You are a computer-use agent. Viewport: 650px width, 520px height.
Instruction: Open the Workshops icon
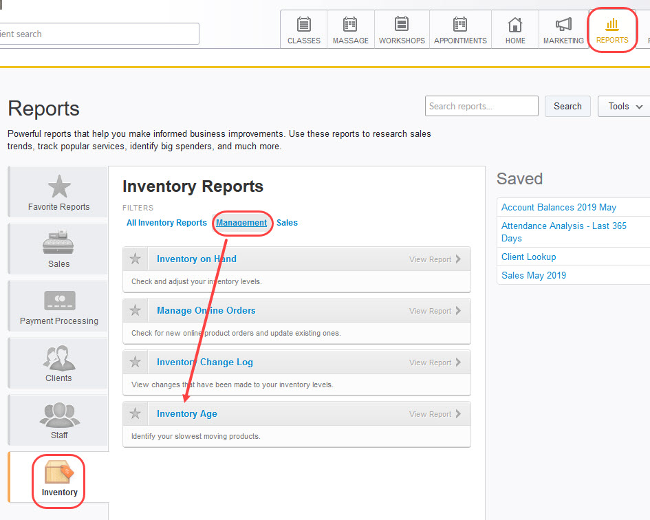402,24
